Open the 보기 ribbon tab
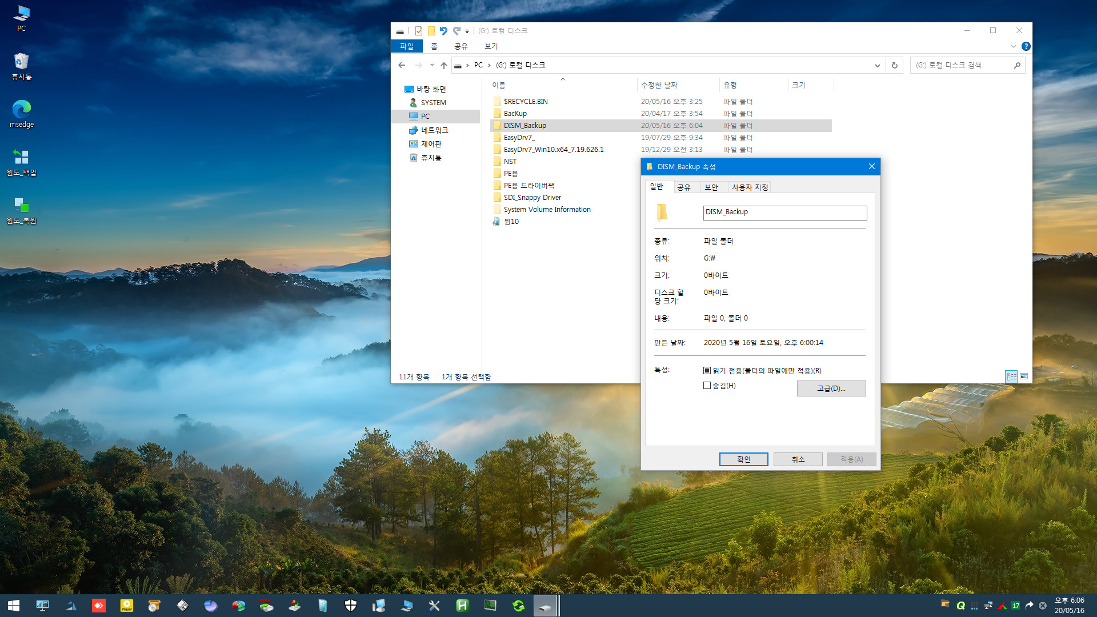 (x=491, y=46)
